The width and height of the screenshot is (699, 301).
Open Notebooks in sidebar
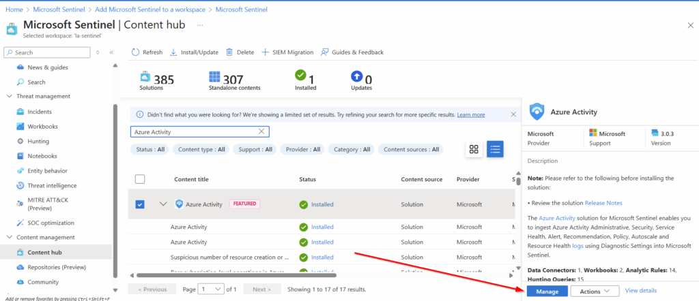point(42,156)
